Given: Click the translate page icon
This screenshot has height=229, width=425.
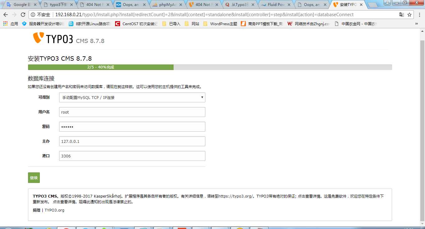Looking at the screenshot, I should pos(402,15).
